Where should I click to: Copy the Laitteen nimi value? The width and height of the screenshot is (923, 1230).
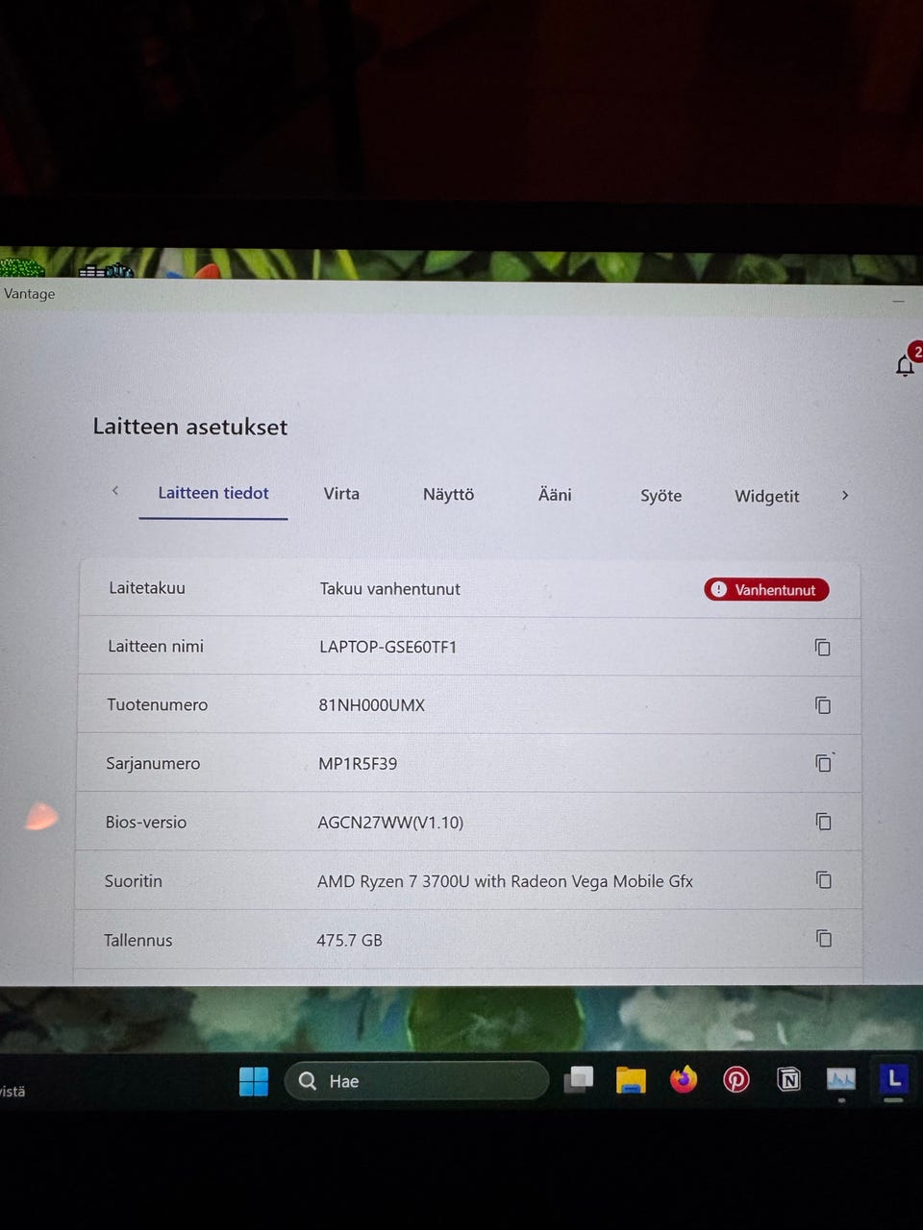pyautogui.click(x=823, y=648)
